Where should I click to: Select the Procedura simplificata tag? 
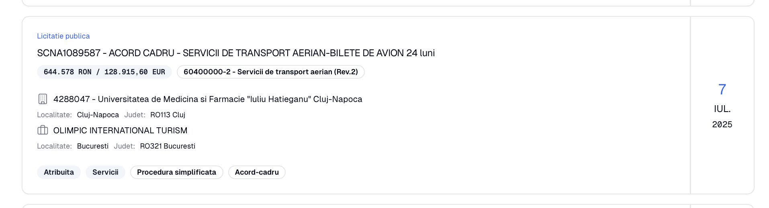pos(176,172)
